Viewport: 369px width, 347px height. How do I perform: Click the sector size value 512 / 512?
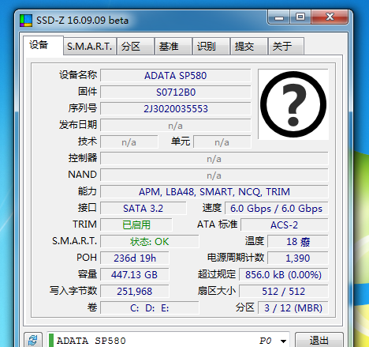[284, 292]
